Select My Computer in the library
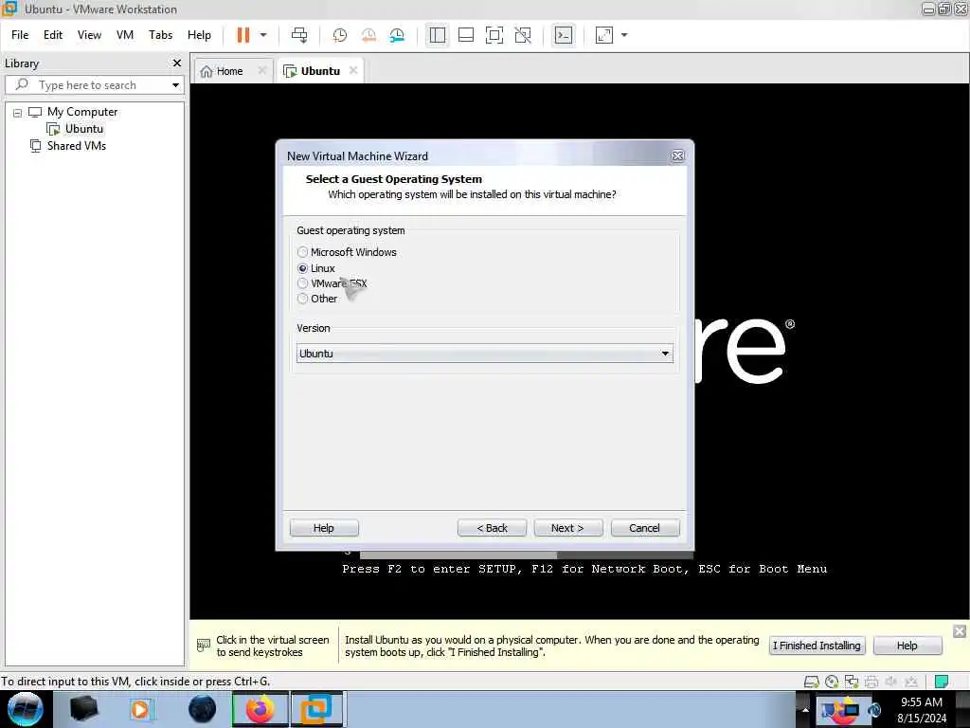 click(82, 112)
